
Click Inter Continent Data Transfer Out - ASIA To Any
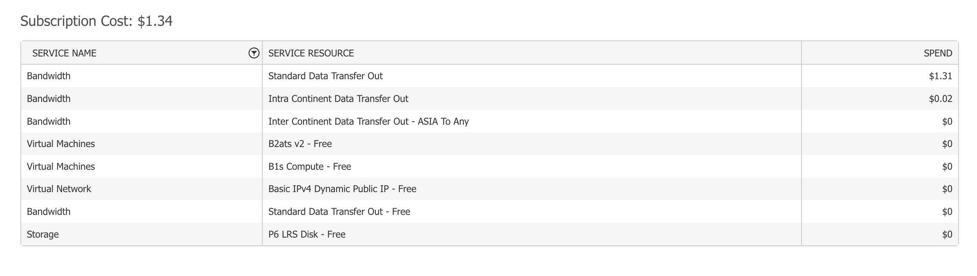[368, 122]
